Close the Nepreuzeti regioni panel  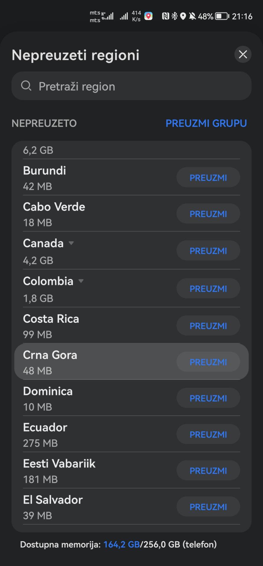click(243, 54)
